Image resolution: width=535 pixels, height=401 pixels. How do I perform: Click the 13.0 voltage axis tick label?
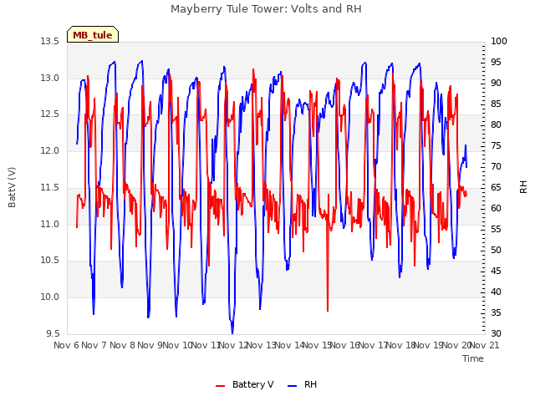tap(50, 78)
